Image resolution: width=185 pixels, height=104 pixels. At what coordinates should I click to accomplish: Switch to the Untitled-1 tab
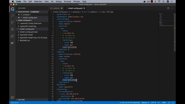pos(56,8)
